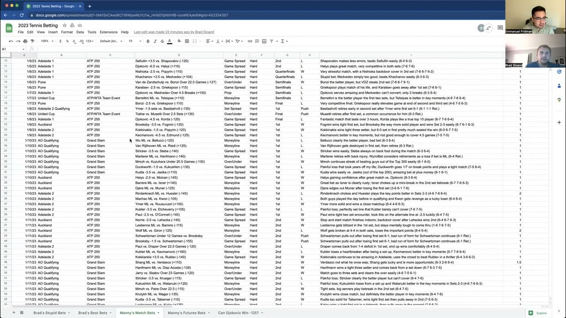Image resolution: width=566 pixels, height=318 pixels.
Task: Toggle italic formatting
Action: point(154,41)
